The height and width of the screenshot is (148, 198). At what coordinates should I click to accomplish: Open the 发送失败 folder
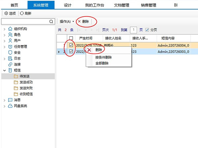pos(26,88)
